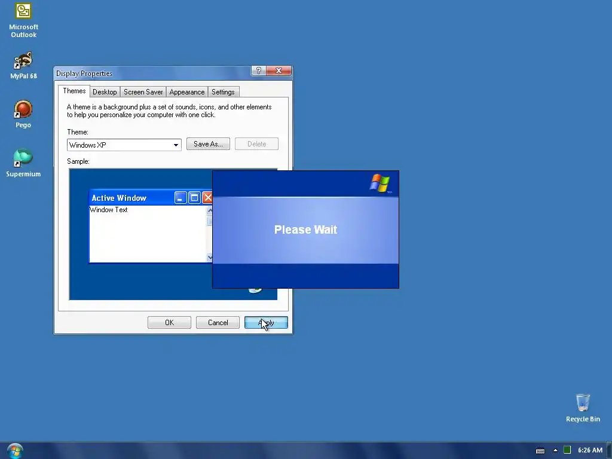The image size is (612, 459).
Task: Open the Microsoft Outlook desktop shortcut
Action: tap(23, 20)
